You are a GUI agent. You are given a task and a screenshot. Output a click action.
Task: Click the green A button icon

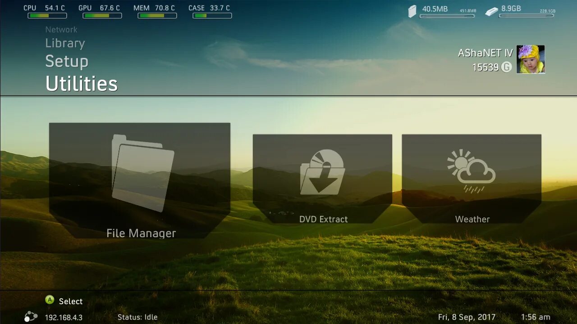point(50,300)
